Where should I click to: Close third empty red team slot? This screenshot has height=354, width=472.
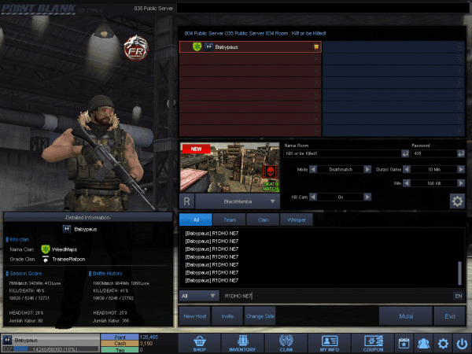point(316,83)
